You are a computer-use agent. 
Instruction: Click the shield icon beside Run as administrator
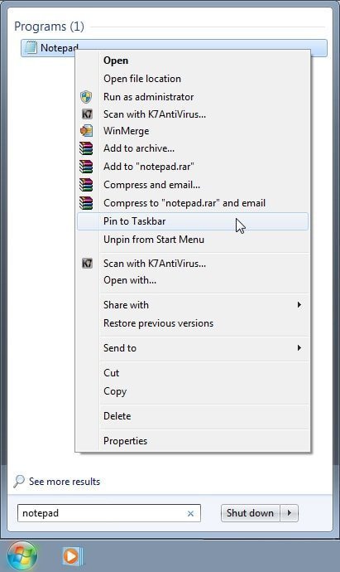pyautogui.click(x=86, y=97)
